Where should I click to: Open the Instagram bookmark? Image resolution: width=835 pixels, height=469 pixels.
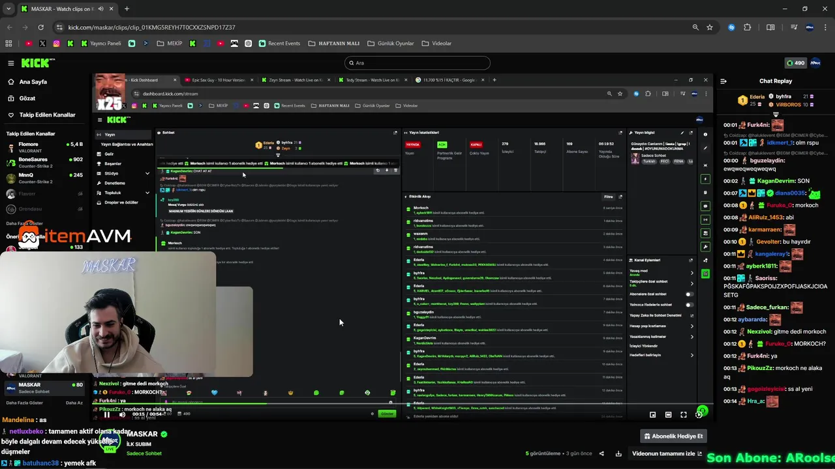point(57,44)
